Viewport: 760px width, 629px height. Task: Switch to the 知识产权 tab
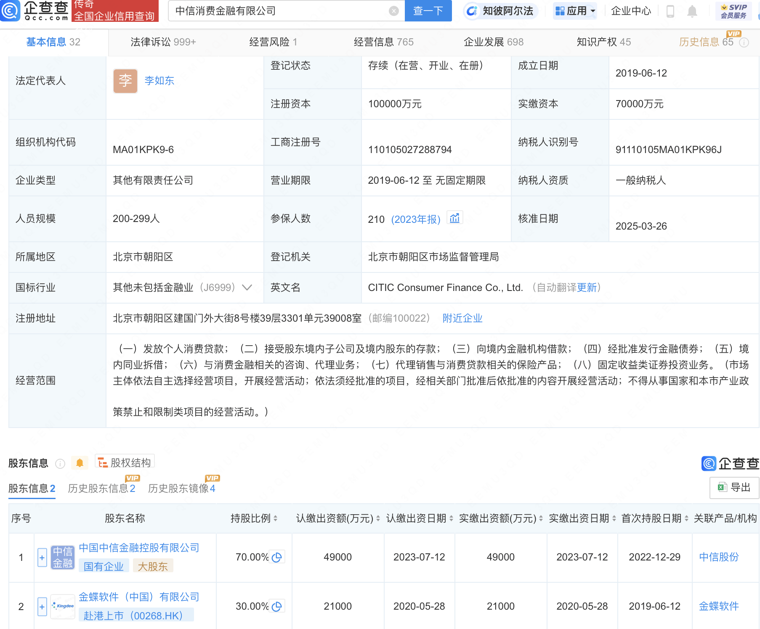[x=604, y=42]
